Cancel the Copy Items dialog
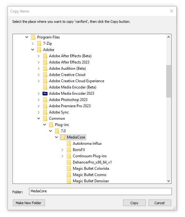The width and height of the screenshot is (185, 217). [x=160, y=203]
